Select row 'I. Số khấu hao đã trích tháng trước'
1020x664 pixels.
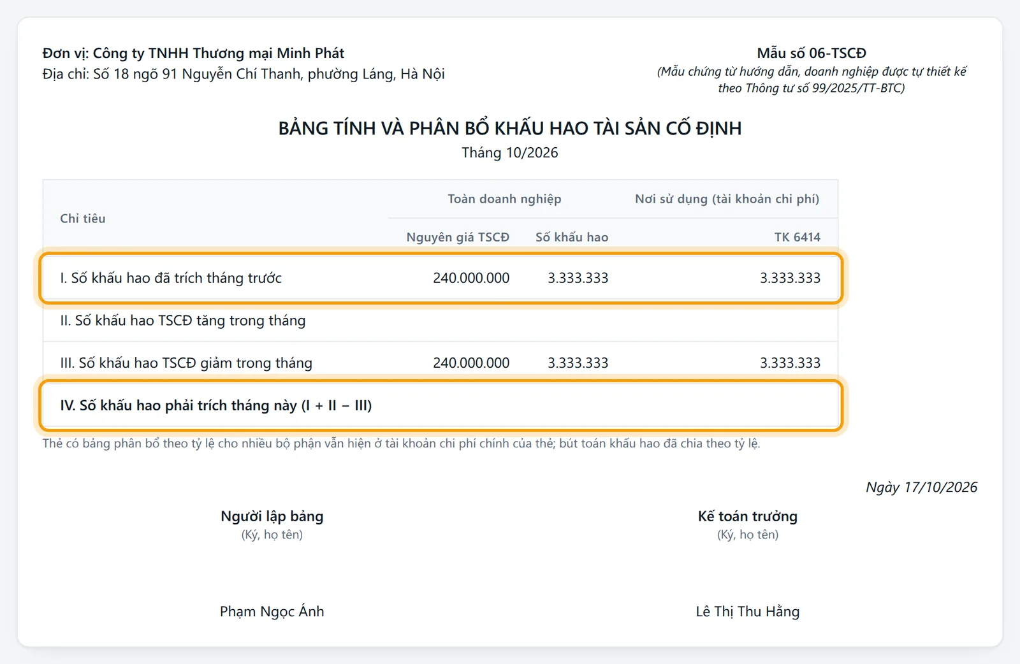pyautogui.click(x=441, y=278)
